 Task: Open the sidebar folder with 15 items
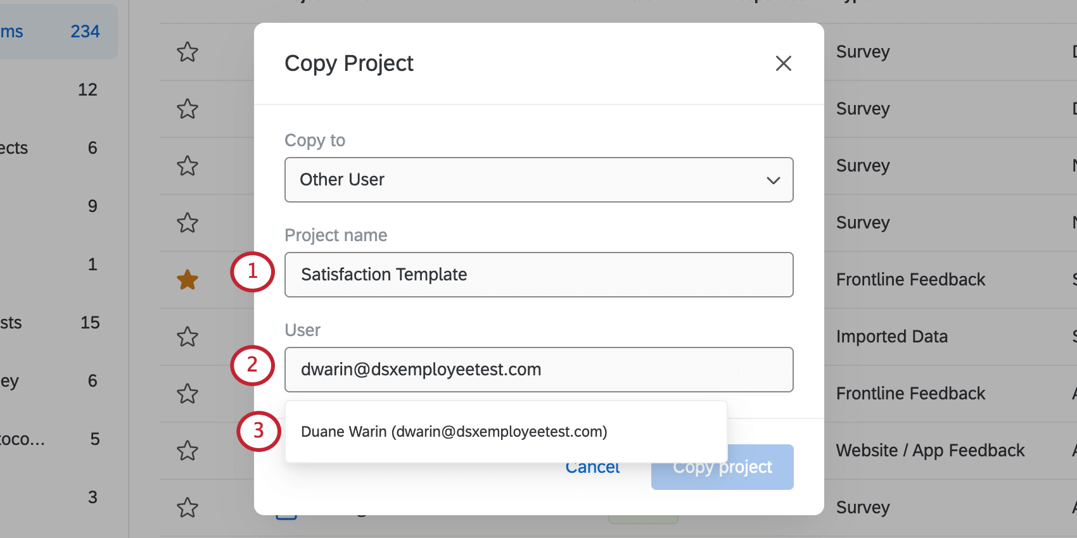pos(57,323)
